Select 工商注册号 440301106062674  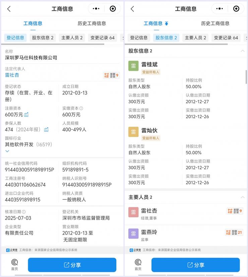[25, 185]
